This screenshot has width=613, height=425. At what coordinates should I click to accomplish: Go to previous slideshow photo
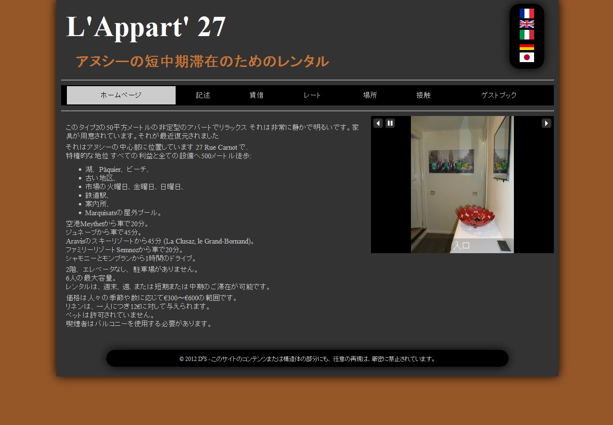378,123
